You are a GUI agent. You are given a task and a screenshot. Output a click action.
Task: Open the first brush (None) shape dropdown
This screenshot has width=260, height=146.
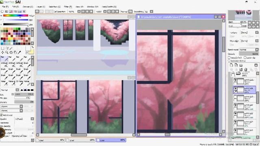[21, 106]
